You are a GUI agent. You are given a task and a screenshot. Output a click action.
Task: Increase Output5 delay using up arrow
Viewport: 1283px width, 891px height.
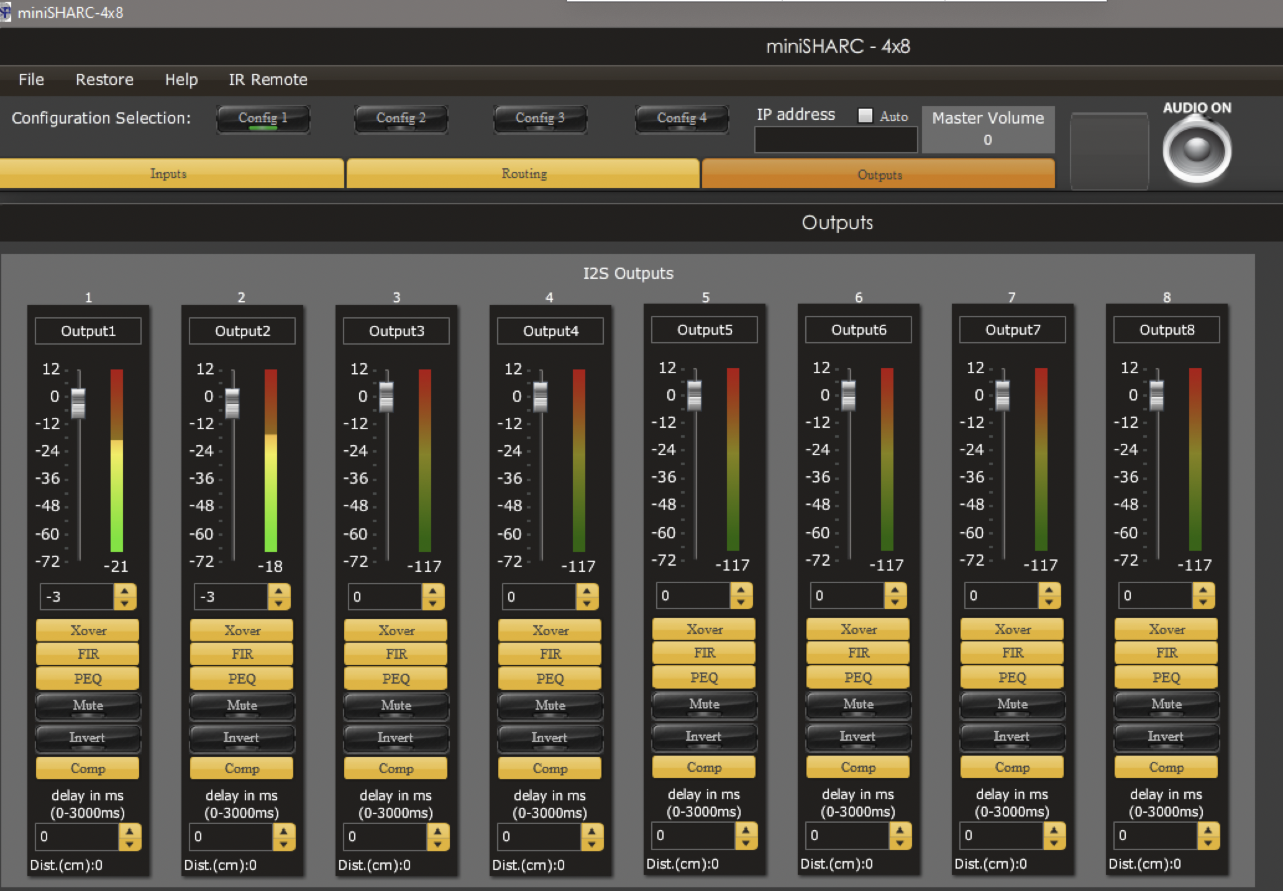coord(746,829)
